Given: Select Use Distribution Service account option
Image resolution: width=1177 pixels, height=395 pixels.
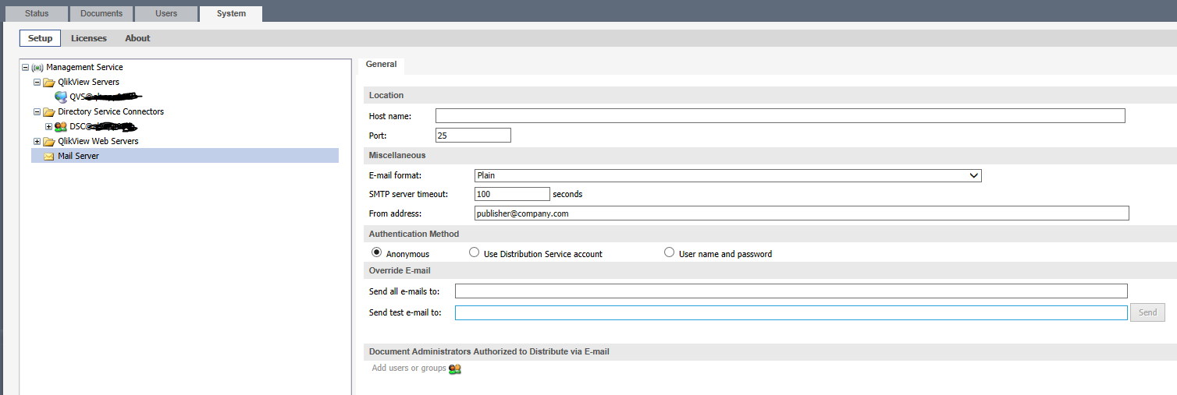Looking at the screenshot, I should pyautogui.click(x=474, y=252).
